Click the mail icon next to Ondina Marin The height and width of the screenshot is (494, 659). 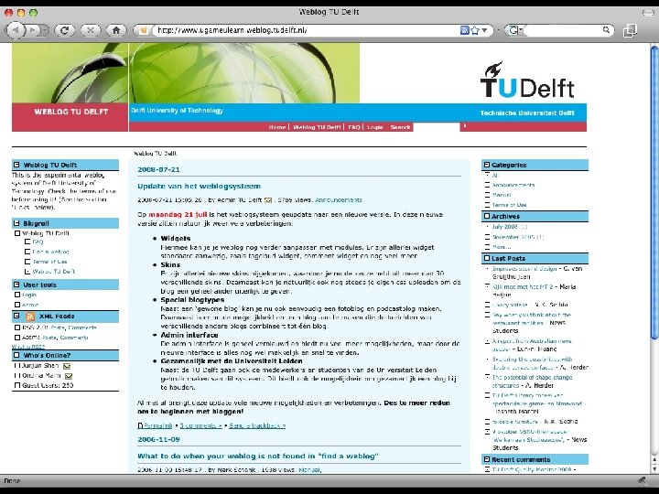point(69,376)
